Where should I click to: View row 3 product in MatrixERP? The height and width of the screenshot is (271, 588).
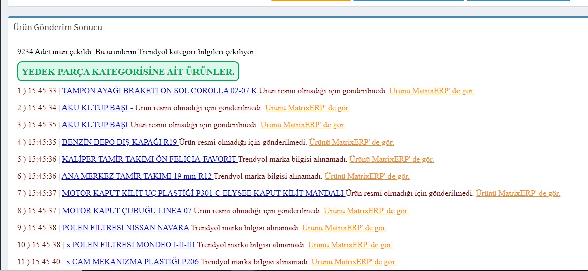pos(303,125)
